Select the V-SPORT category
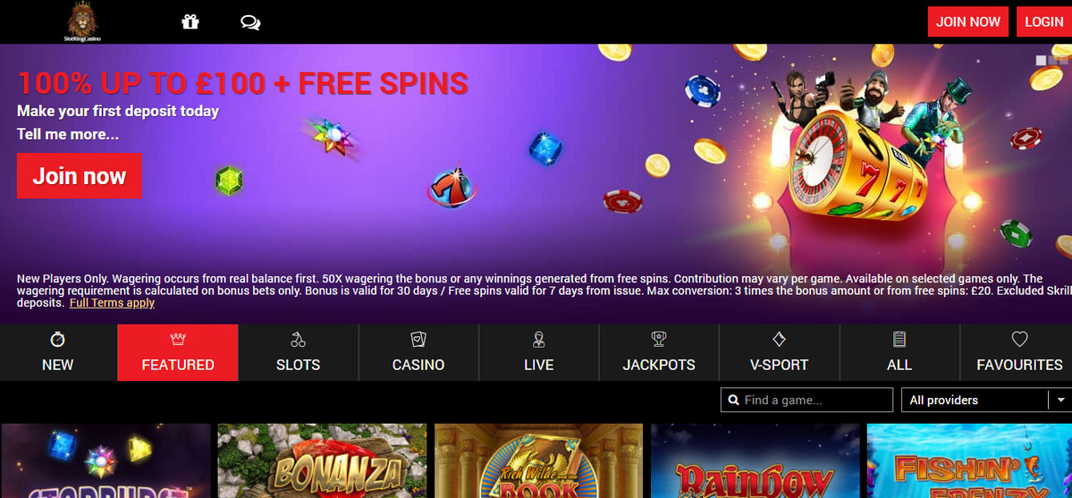1072x498 pixels. click(x=780, y=352)
